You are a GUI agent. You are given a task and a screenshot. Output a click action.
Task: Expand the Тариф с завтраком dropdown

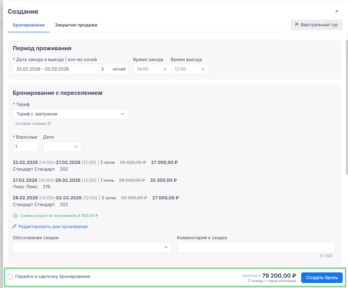pos(70,114)
